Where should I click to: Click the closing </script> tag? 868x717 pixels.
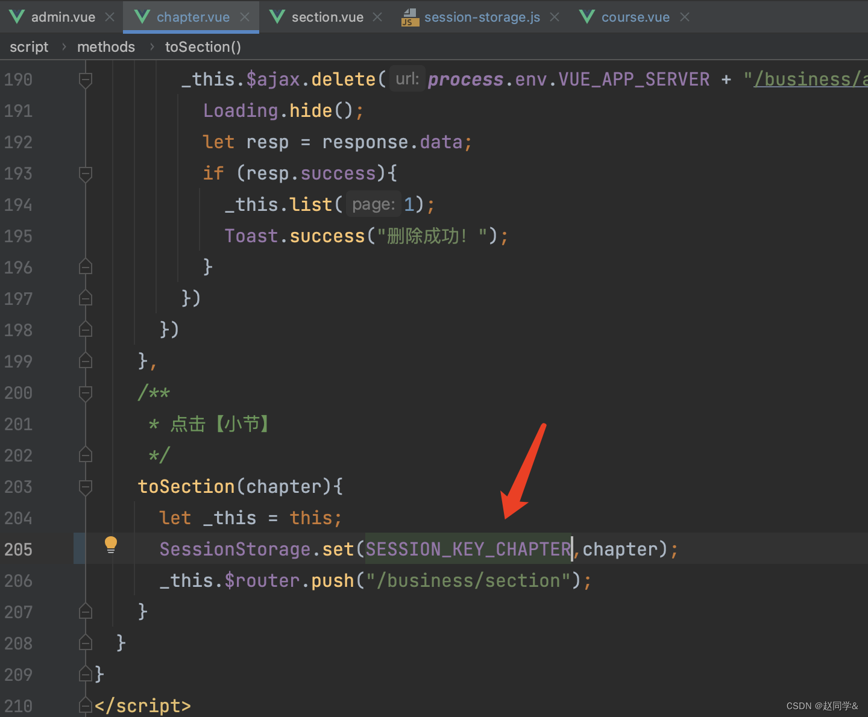coord(143,706)
